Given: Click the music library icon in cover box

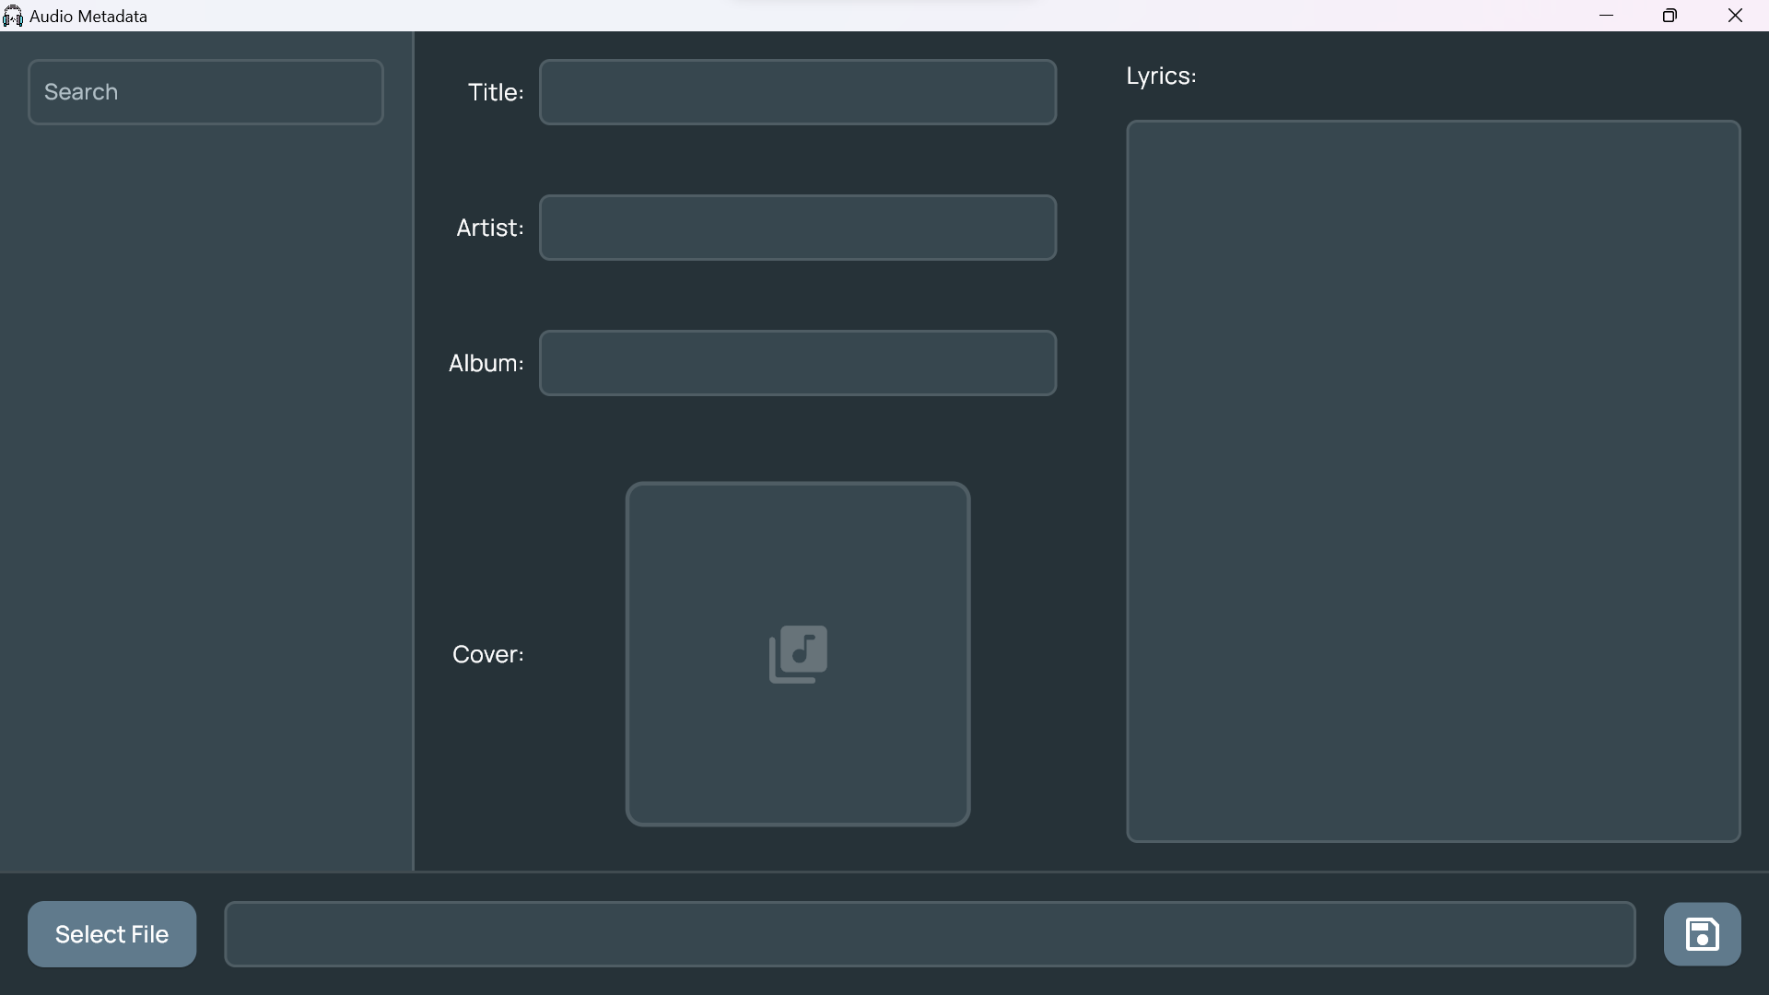Looking at the screenshot, I should tap(798, 654).
